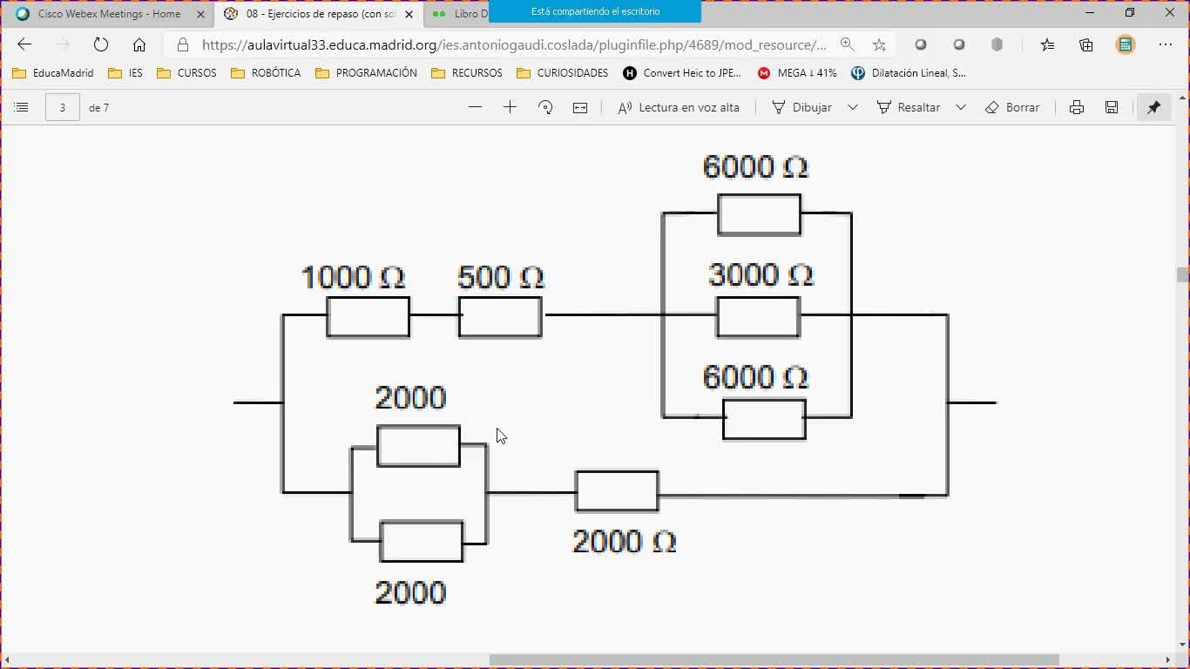Open the browser Settings and more menu
Viewport: 1190px width, 669px height.
click(1166, 44)
